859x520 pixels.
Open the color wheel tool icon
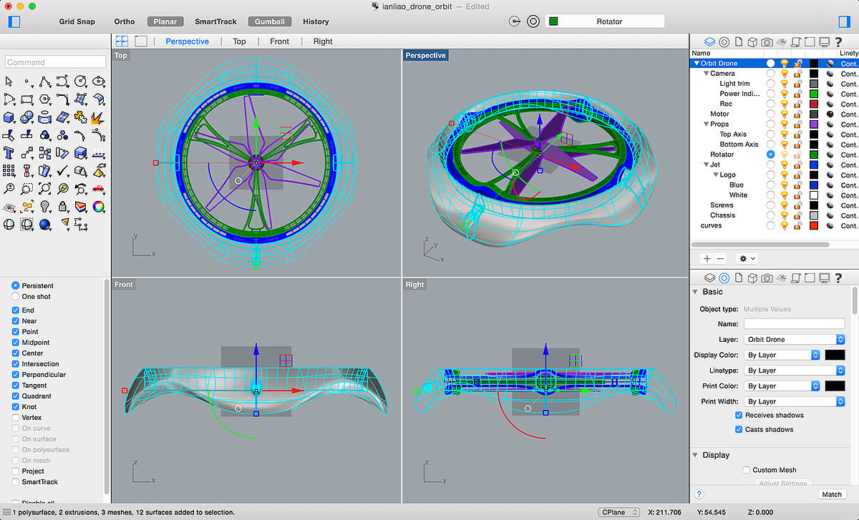point(99,207)
